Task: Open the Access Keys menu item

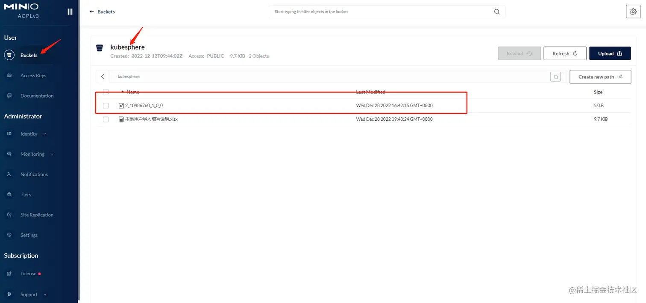Action: coord(33,76)
